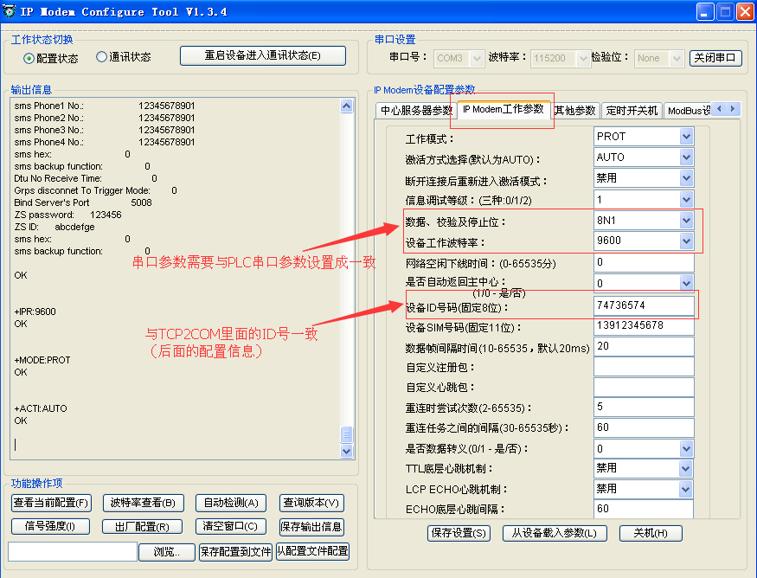Screen dimensions: 757x578
Task: Select 通讯状态 radio button
Action: click(102, 57)
